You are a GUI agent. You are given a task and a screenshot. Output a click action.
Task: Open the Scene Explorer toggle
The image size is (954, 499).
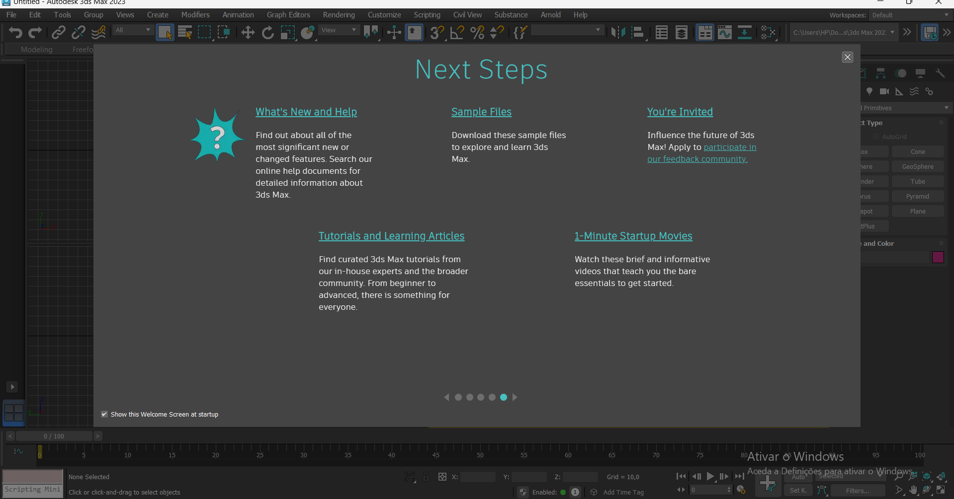pos(662,33)
